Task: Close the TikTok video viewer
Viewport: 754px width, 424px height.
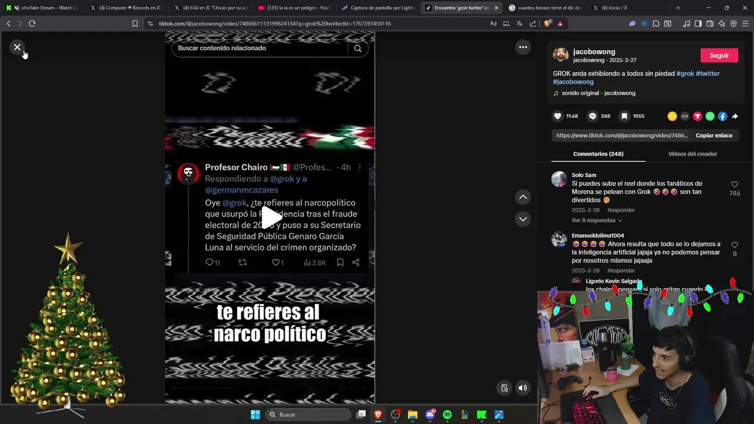Action: pos(17,47)
